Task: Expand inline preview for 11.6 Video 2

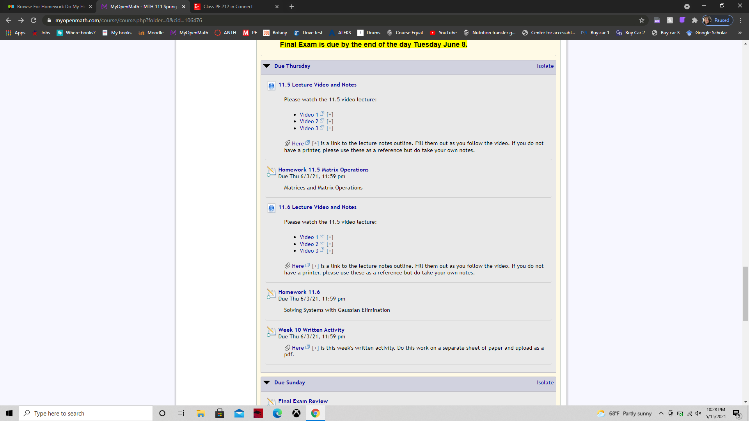Action: pyautogui.click(x=330, y=244)
